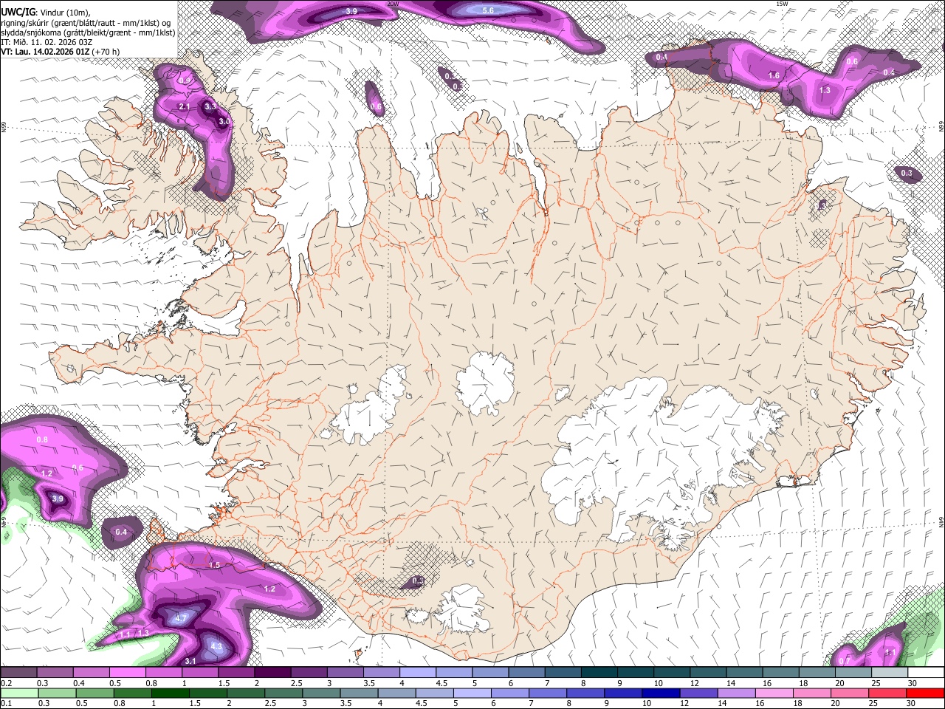Select top legend swatch between 0.2 and 0.3

coord(18,673)
